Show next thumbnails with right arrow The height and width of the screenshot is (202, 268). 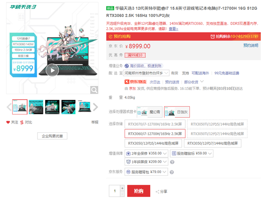point(96,107)
